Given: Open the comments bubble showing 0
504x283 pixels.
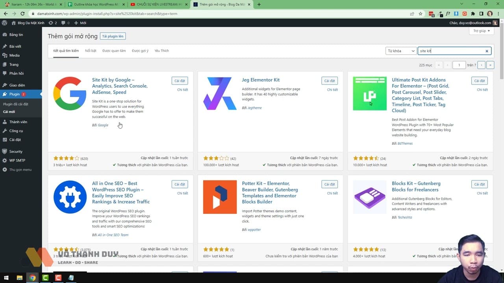Looking at the screenshot, I should tap(65, 23).
